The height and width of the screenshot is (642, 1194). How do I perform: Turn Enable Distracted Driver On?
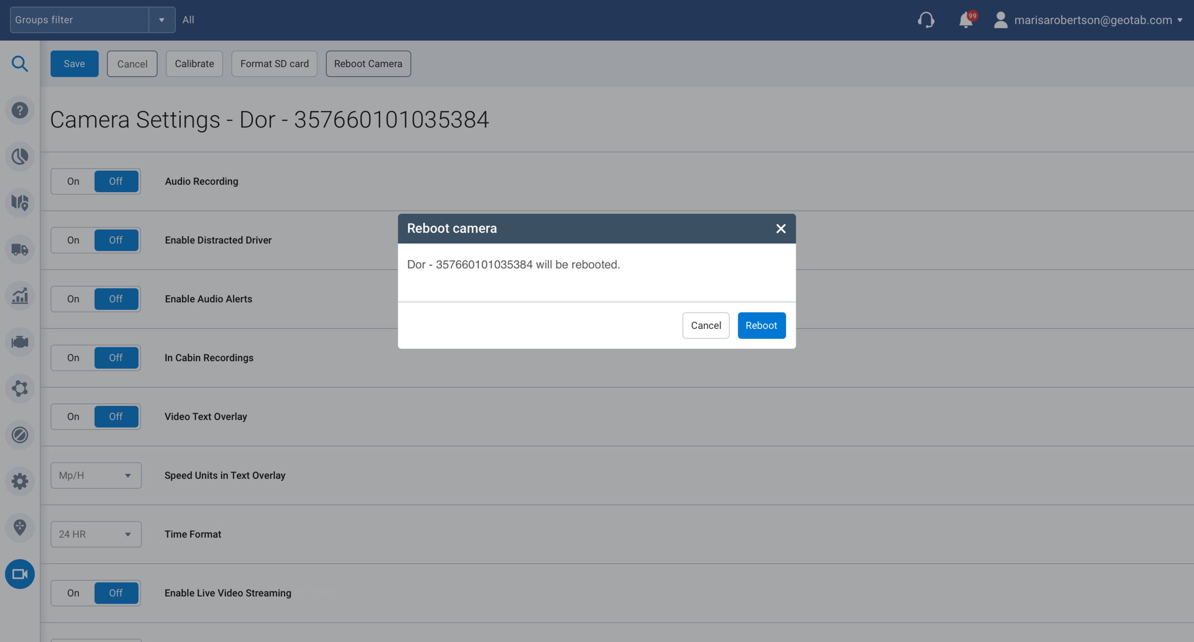(x=73, y=240)
